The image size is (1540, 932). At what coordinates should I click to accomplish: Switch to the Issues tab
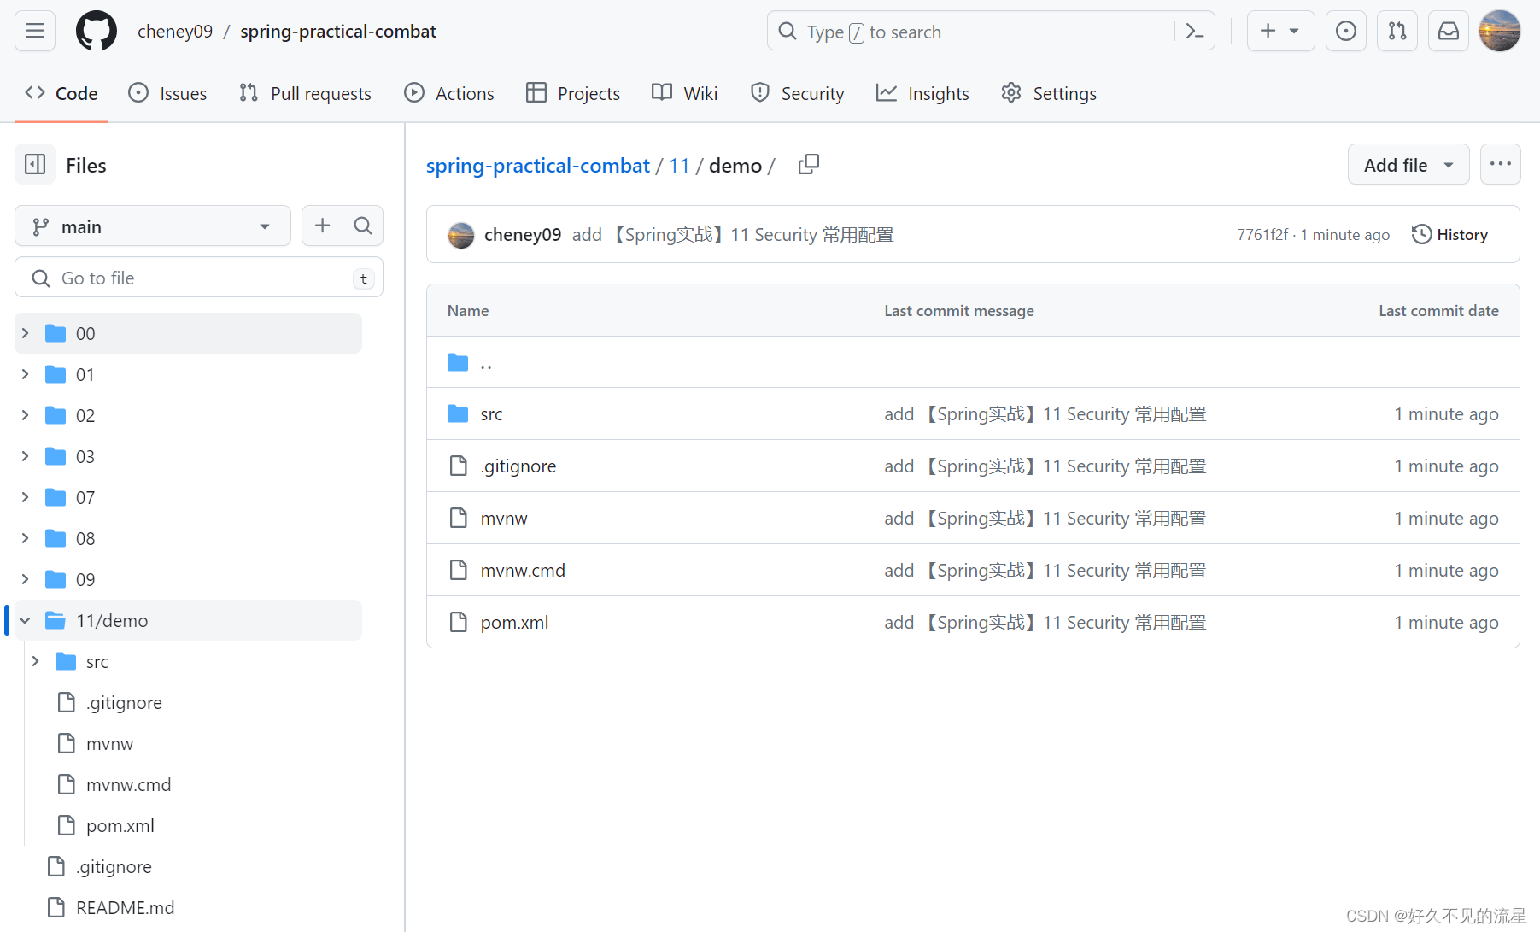click(167, 93)
